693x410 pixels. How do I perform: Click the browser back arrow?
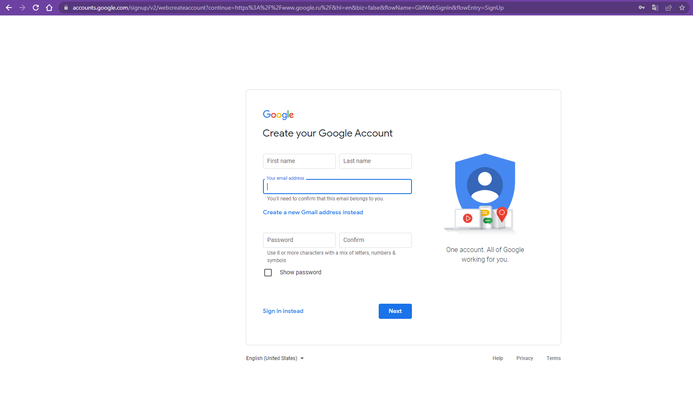tap(9, 8)
